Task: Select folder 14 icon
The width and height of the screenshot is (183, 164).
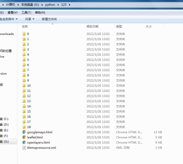Action: [x=24, y=106]
